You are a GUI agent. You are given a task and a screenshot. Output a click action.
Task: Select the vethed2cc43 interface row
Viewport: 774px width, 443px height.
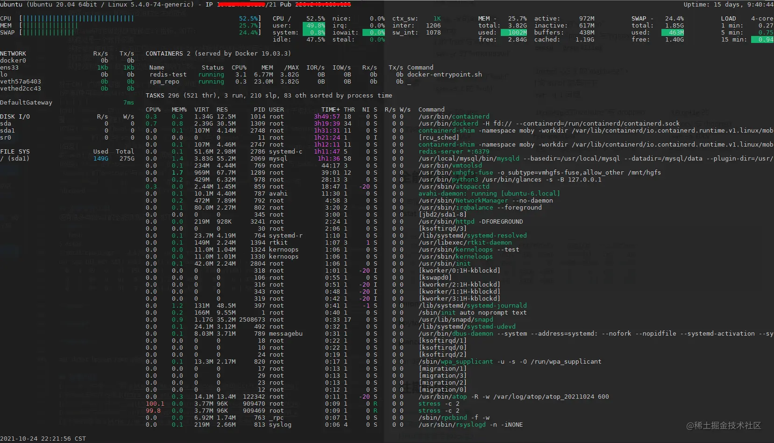[x=67, y=89]
